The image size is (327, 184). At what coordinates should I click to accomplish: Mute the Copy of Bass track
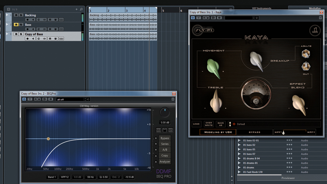click(16, 34)
